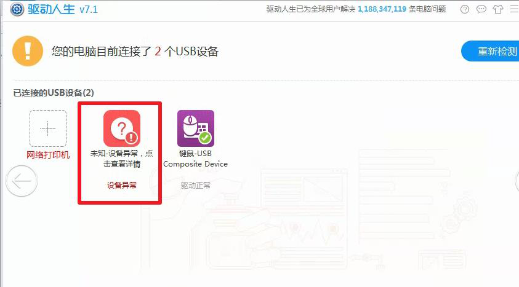This screenshot has width=519, height=287.
Task: Open the unknown device red question icon
Action: coord(122,128)
